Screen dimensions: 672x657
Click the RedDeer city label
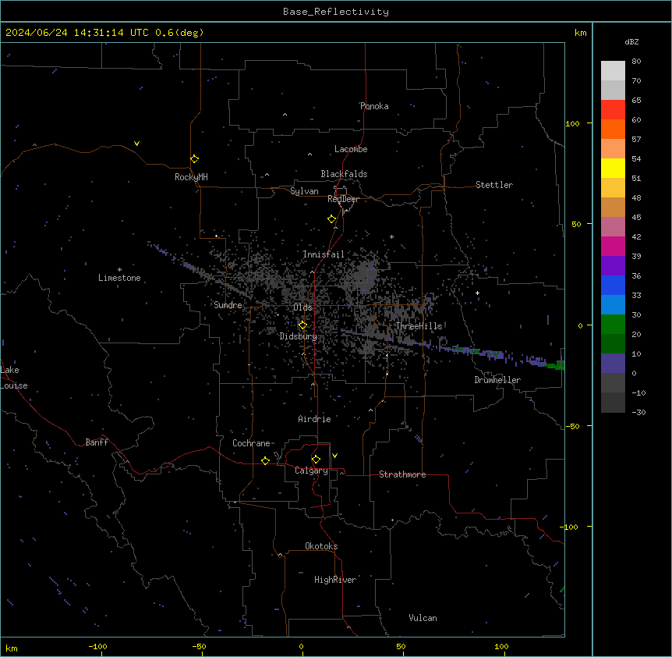click(343, 199)
